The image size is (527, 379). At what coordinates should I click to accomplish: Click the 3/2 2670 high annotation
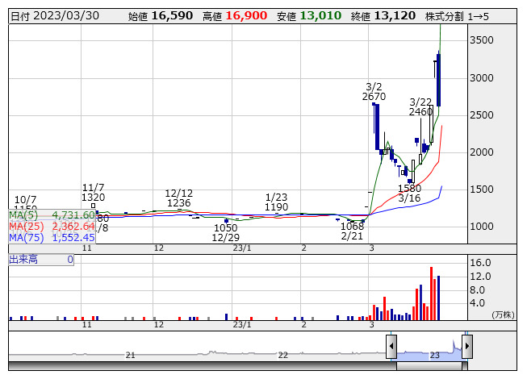374,91
